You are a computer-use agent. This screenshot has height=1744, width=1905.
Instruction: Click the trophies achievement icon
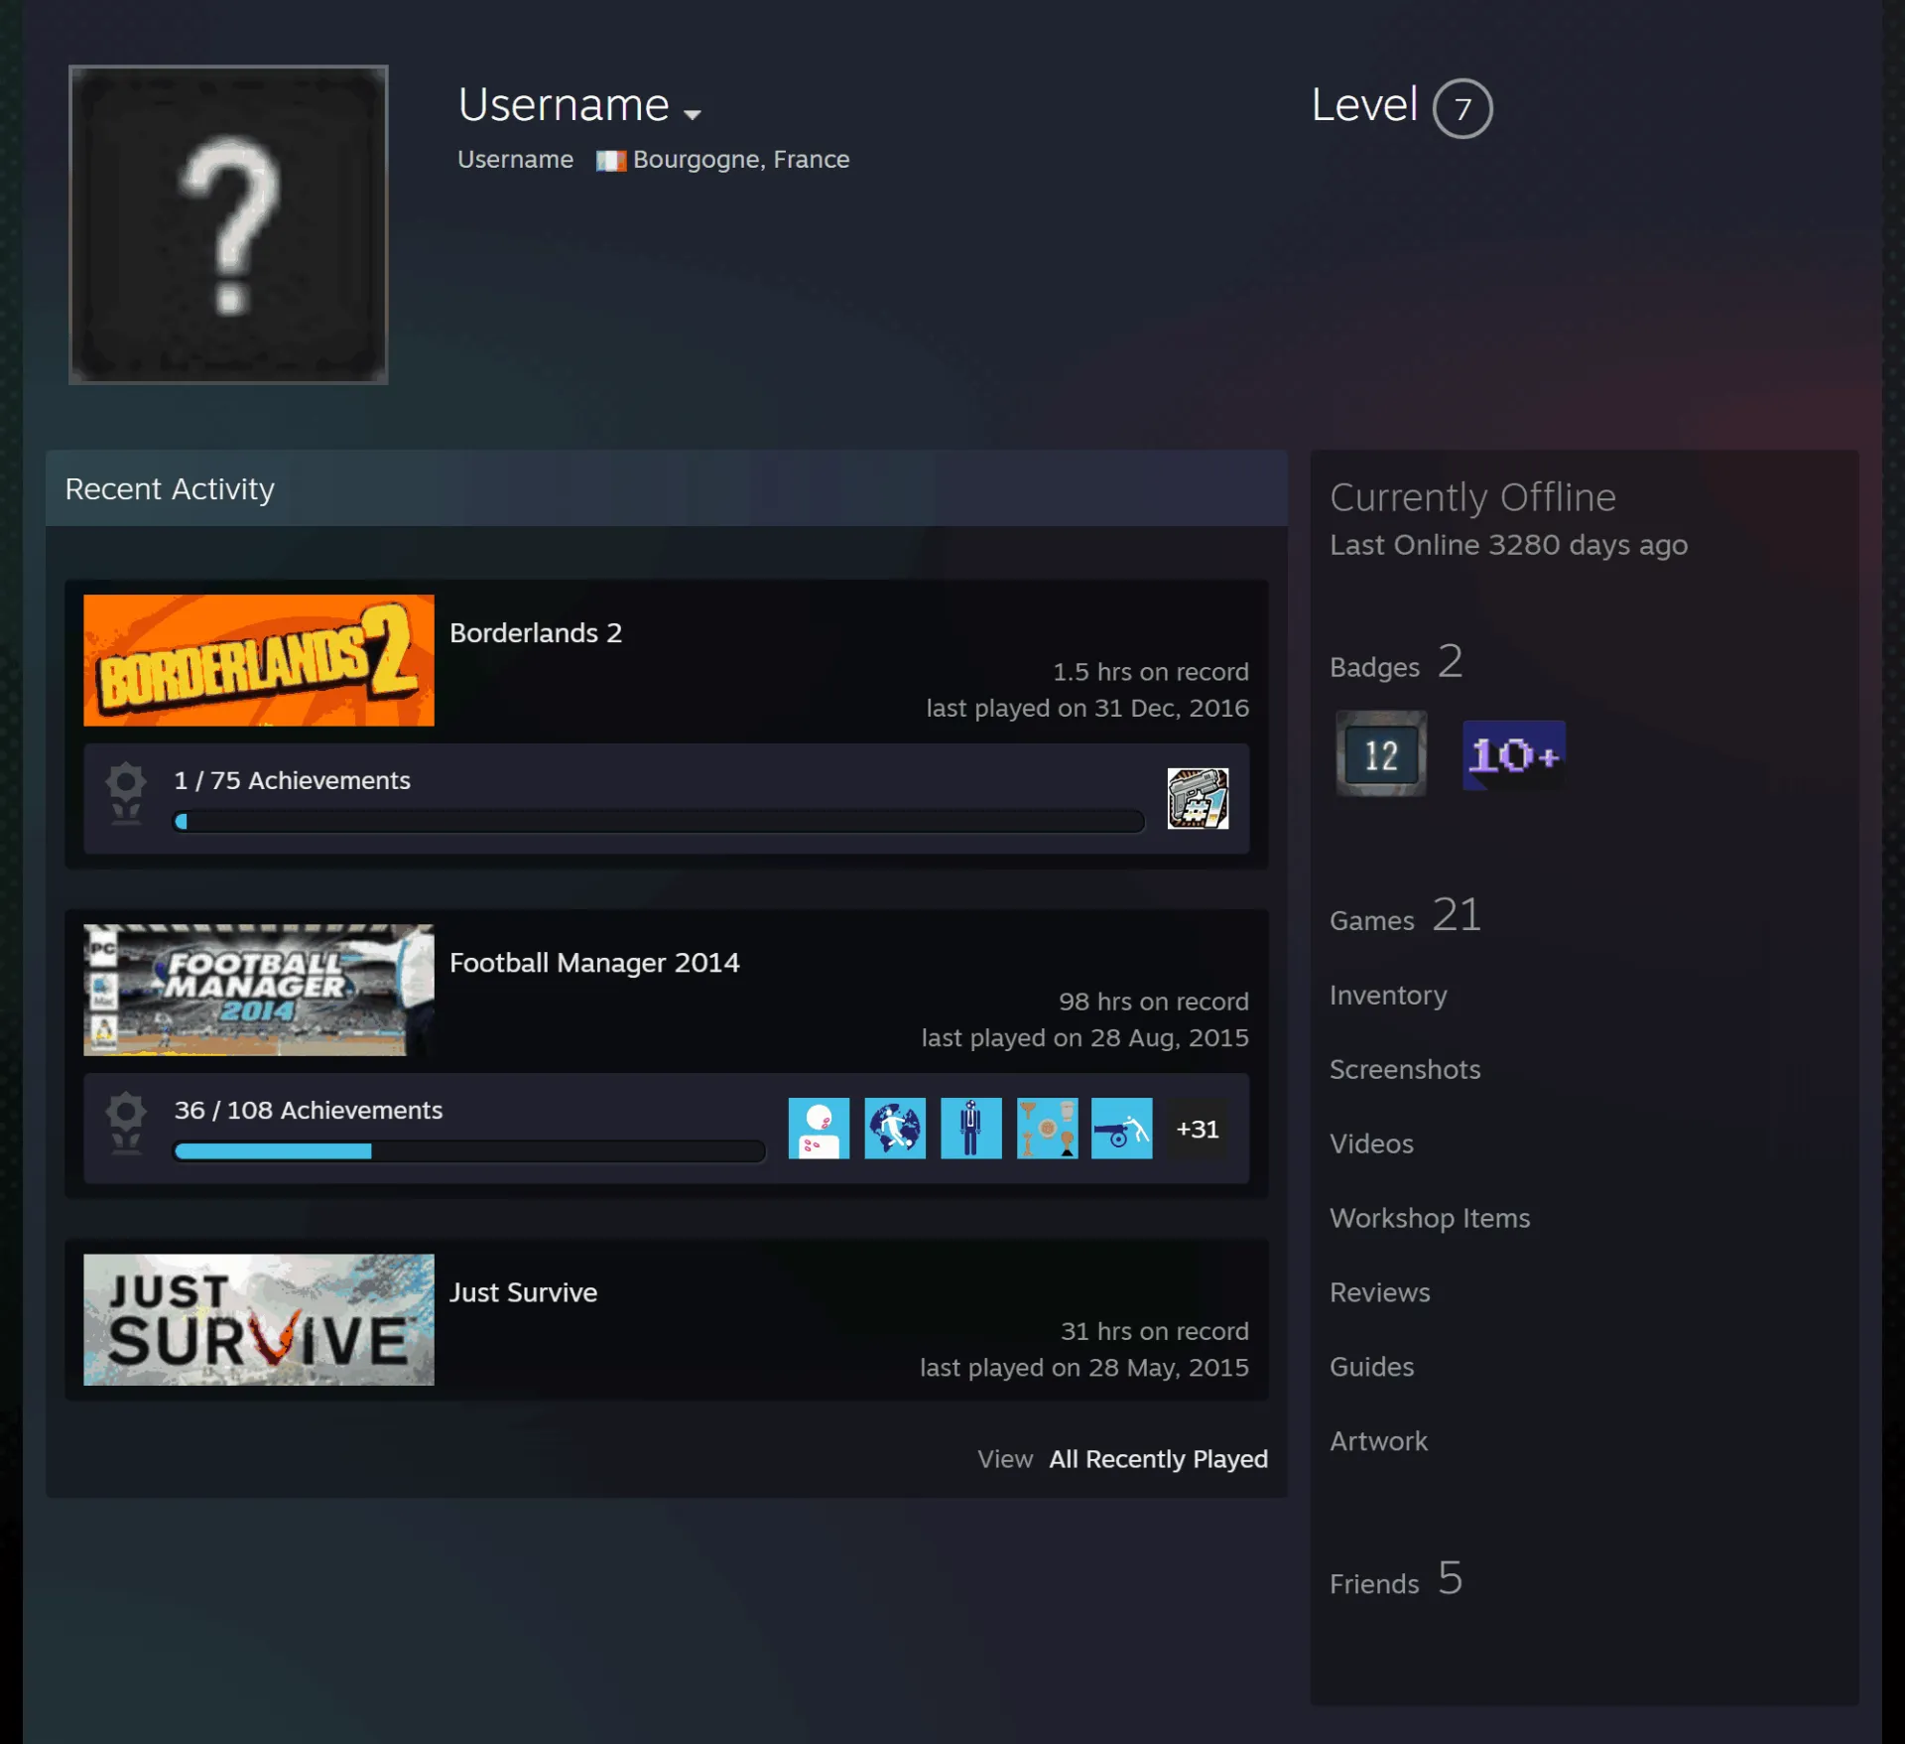coord(1047,1128)
